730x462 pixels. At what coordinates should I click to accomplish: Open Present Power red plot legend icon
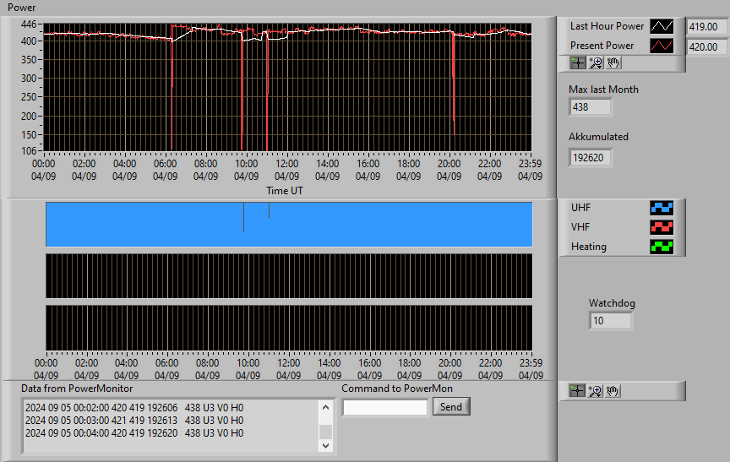[x=662, y=46]
